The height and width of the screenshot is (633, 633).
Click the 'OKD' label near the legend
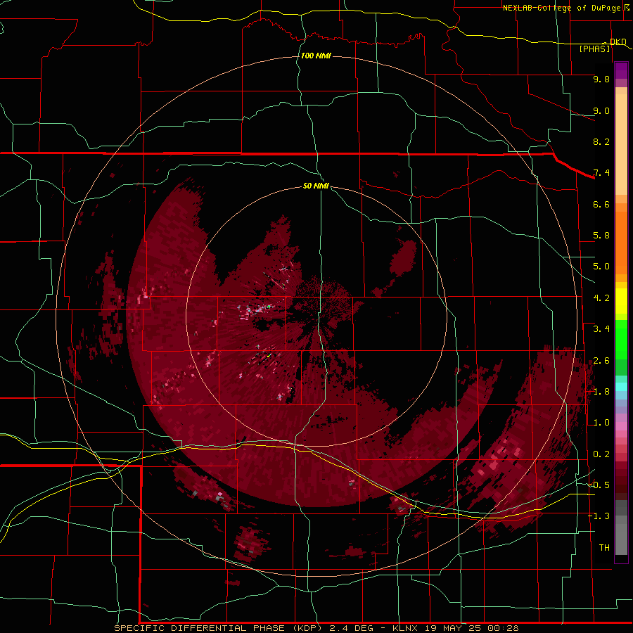pos(618,41)
